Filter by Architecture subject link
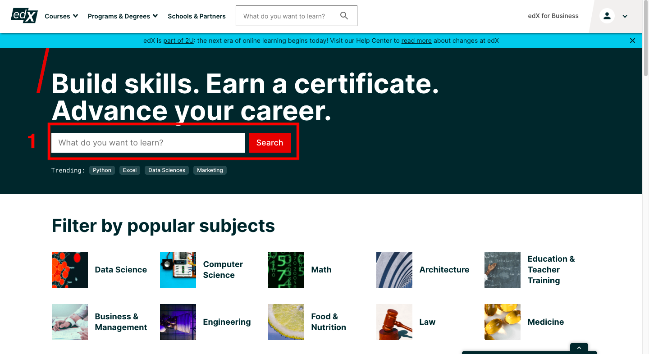This screenshot has height=354, width=649. tap(444, 270)
